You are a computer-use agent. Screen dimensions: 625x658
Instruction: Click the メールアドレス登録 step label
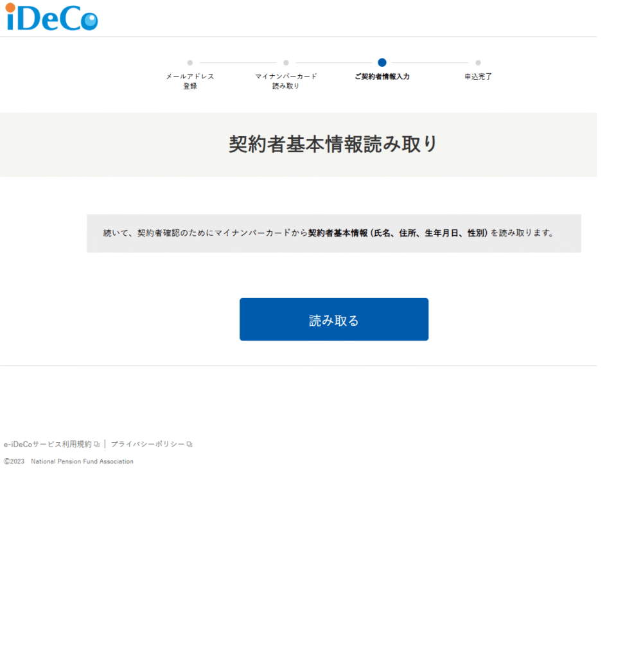pyautogui.click(x=189, y=81)
